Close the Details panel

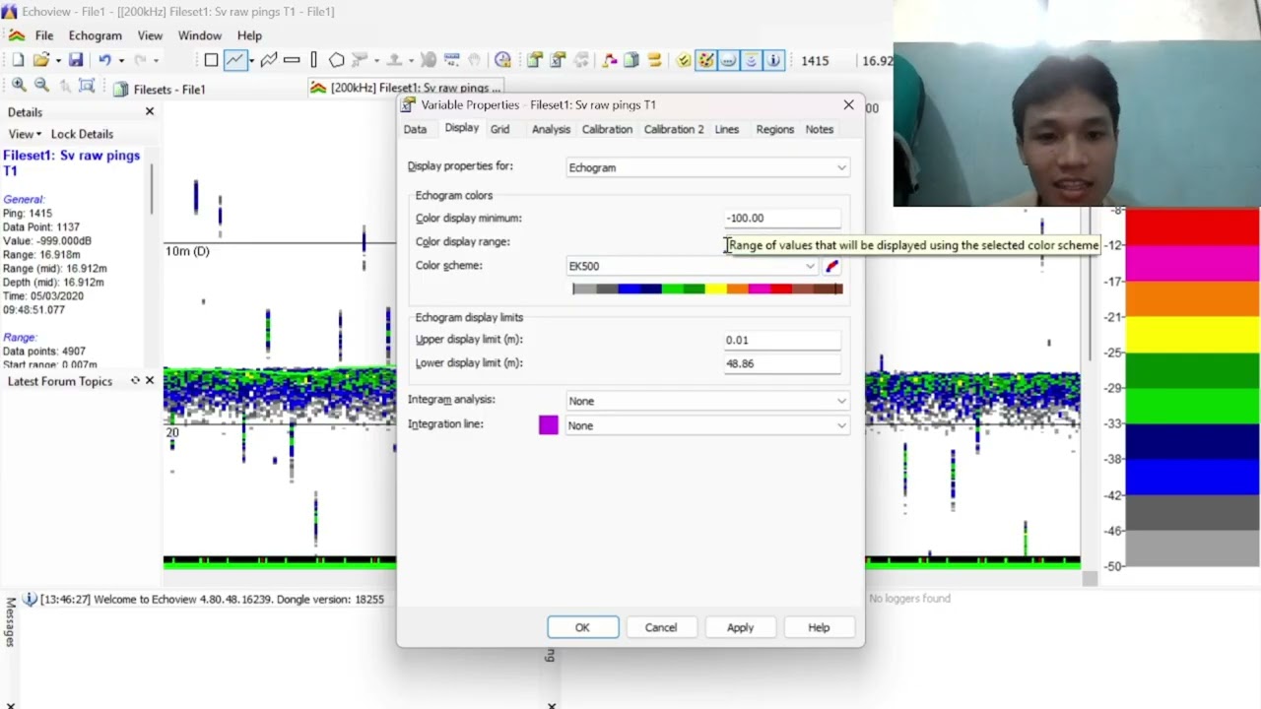pyautogui.click(x=150, y=111)
